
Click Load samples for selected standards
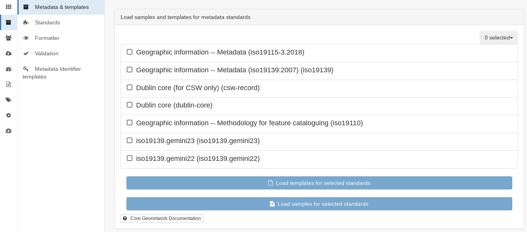pyautogui.click(x=319, y=204)
